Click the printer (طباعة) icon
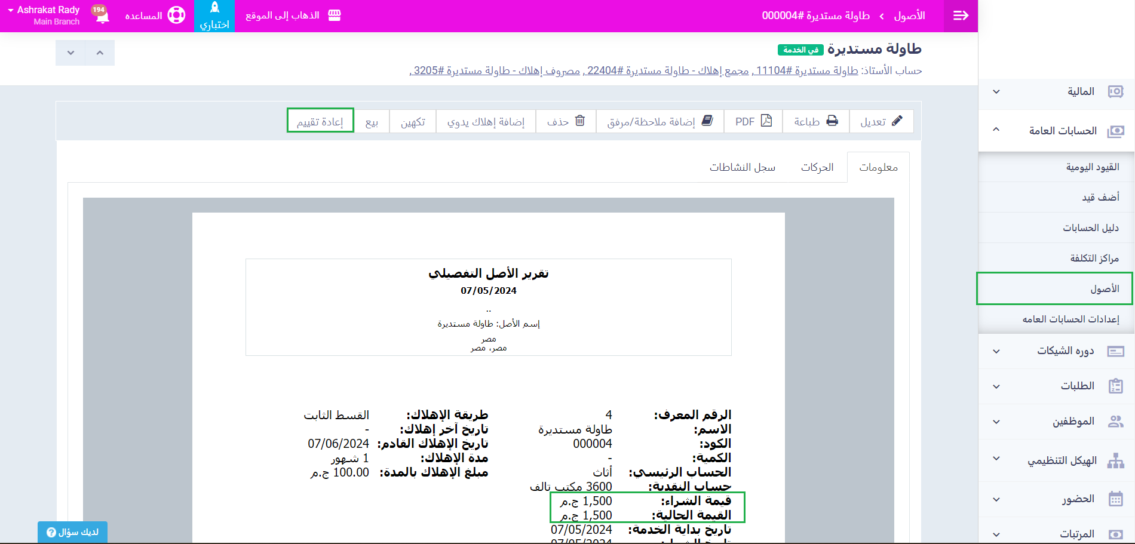This screenshot has height=544, width=1135. (832, 121)
